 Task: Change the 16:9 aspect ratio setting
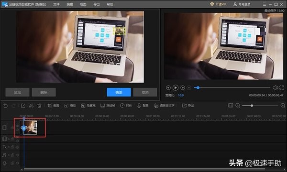[181, 95]
